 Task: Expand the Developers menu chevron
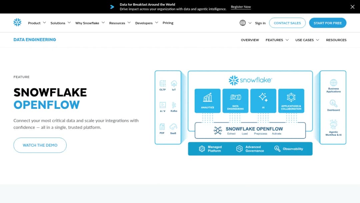click(157, 22)
